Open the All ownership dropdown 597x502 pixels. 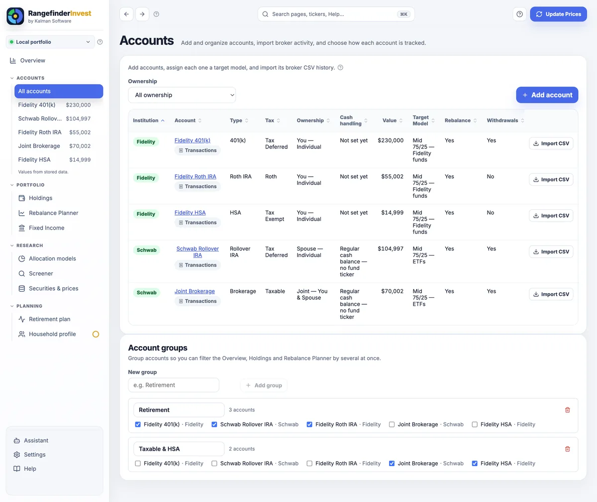pyautogui.click(x=182, y=95)
